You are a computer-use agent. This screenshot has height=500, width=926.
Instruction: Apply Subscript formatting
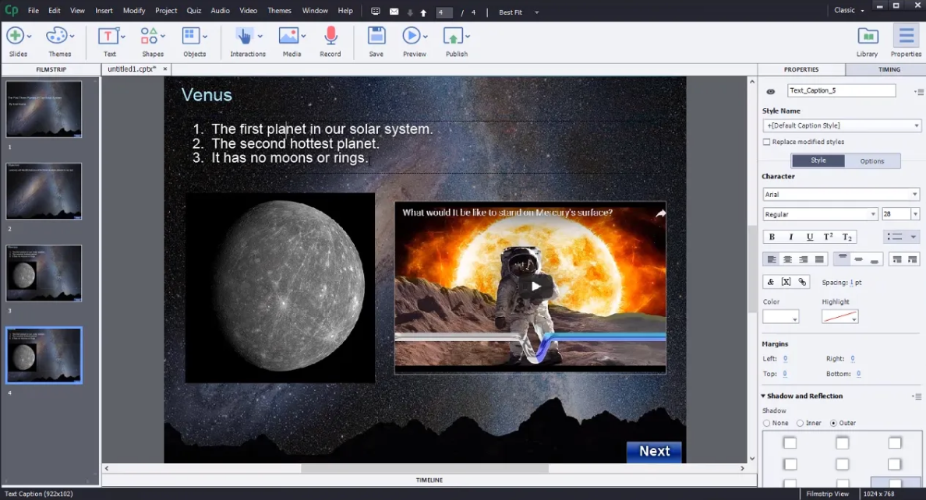point(846,237)
